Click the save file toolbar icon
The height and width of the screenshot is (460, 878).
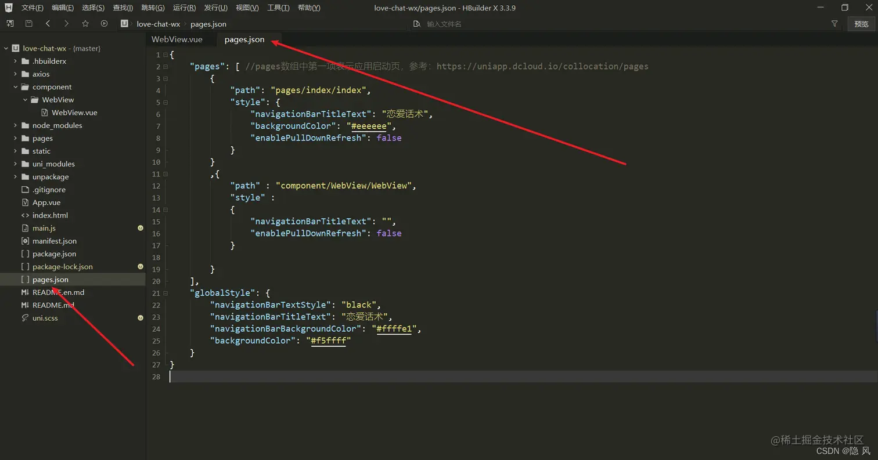point(28,24)
